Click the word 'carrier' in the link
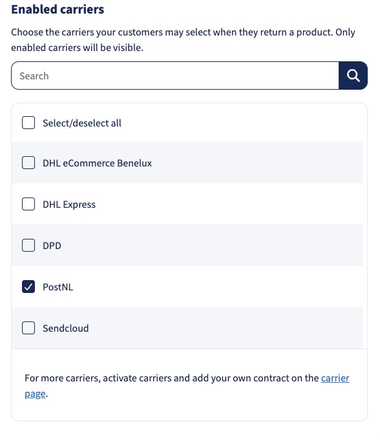The width and height of the screenshot is (380, 444). pyautogui.click(x=335, y=378)
